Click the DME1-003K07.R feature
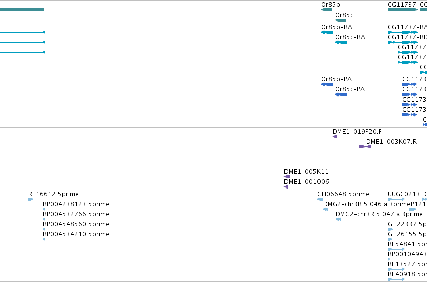 (368, 147)
